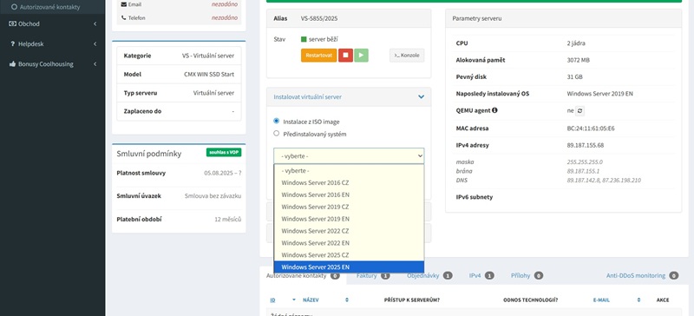Viewport: 694px width, 316px height.
Task: Click the E-MAIL column header
Action: point(601,300)
